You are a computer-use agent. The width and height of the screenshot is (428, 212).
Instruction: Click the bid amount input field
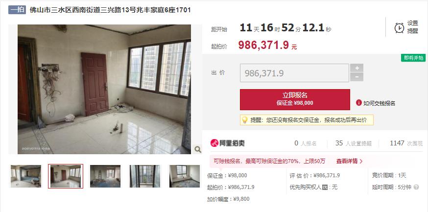tap(294, 73)
